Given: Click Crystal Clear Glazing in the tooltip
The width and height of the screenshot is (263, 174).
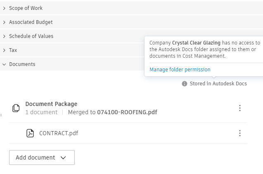Looking at the screenshot, I should point(195,43).
